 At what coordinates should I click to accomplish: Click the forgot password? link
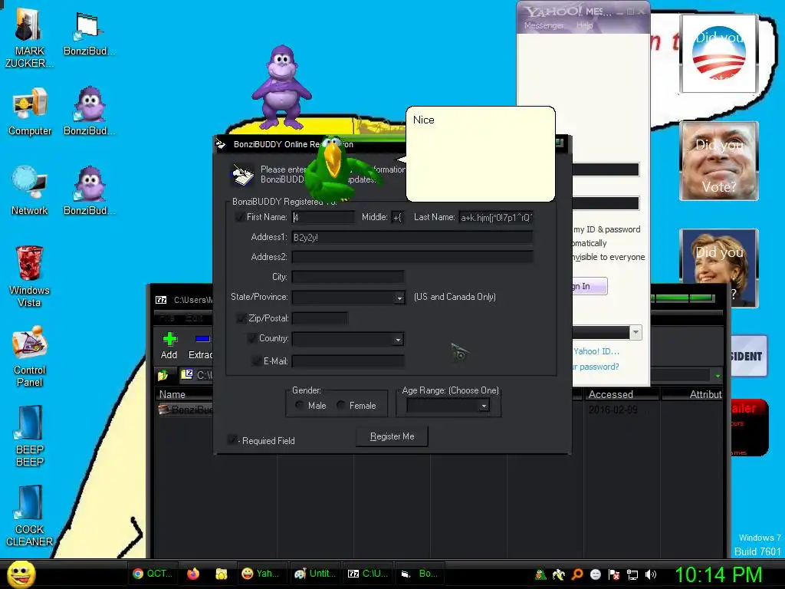pyautogui.click(x=596, y=367)
